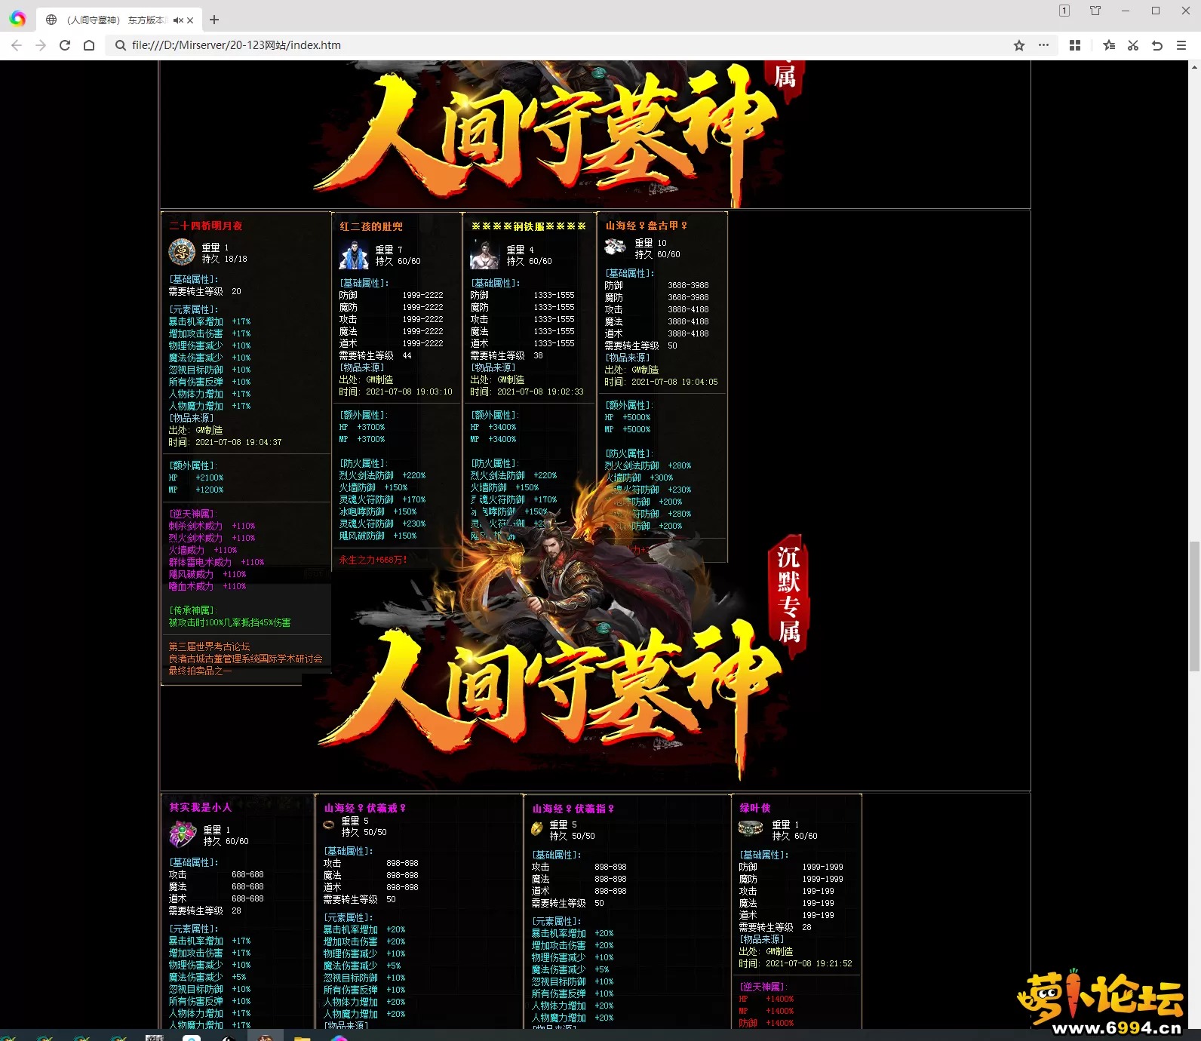This screenshot has height=1041, width=1201.
Task: Click 被攻击时100%几率抵挡45%伤害 text
Action: [229, 622]
